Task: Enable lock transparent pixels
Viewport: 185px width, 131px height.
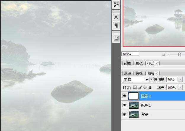Action: 135,87
